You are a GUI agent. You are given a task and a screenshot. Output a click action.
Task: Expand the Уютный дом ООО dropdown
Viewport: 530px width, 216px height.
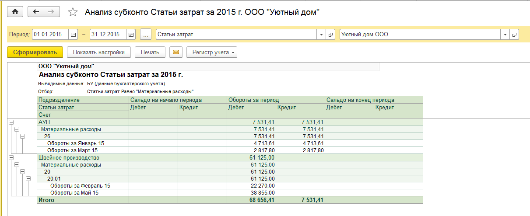(x=505, y=35)
